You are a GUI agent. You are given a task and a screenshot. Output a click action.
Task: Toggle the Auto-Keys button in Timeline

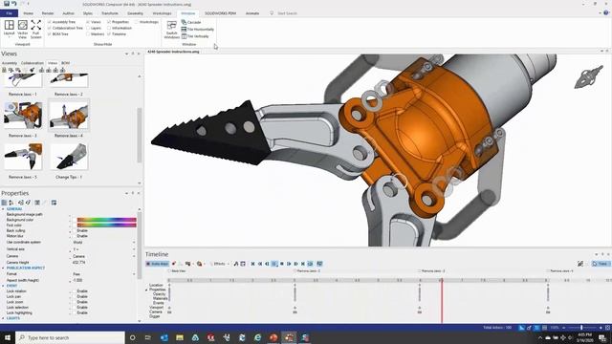(x=157, y=264)
